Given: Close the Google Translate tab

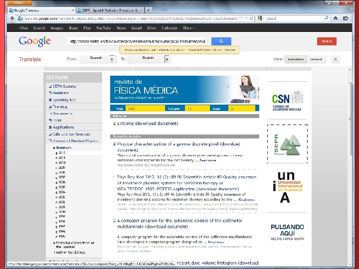Looking at the screenshot, I should 73,10.
